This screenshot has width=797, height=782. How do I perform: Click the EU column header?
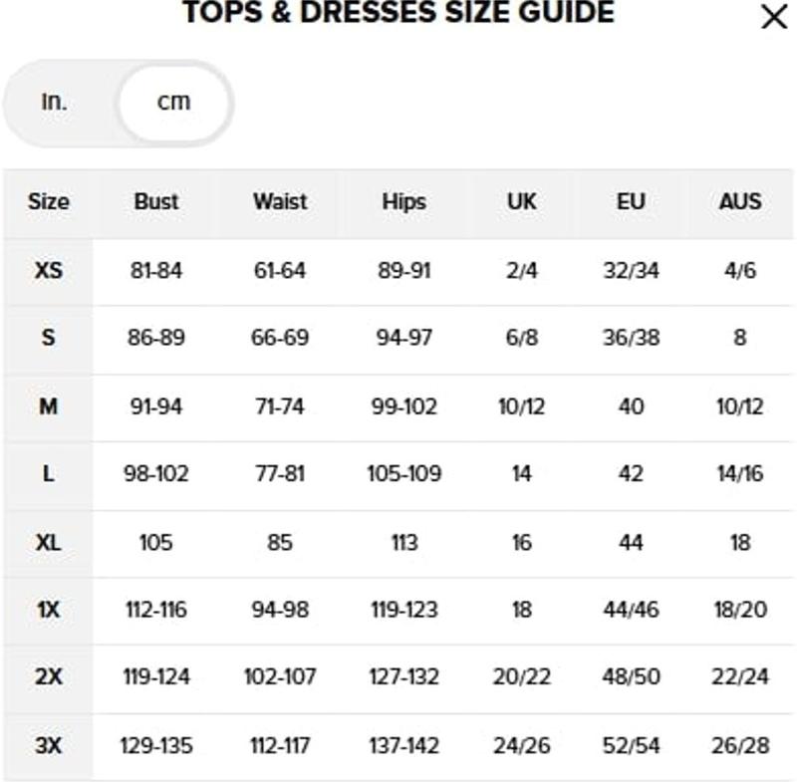click(631, 201)
